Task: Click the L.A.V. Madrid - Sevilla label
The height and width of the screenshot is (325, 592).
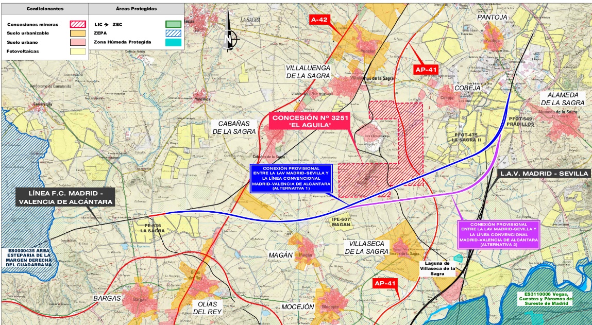Action: [544, 174]
